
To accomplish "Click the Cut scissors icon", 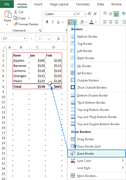I will [16, 12].
